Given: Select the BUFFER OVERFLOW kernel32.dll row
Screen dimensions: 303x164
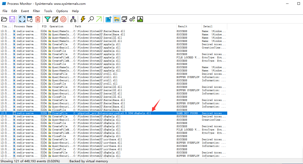Looking at the screenshot, I should point(113,90).
